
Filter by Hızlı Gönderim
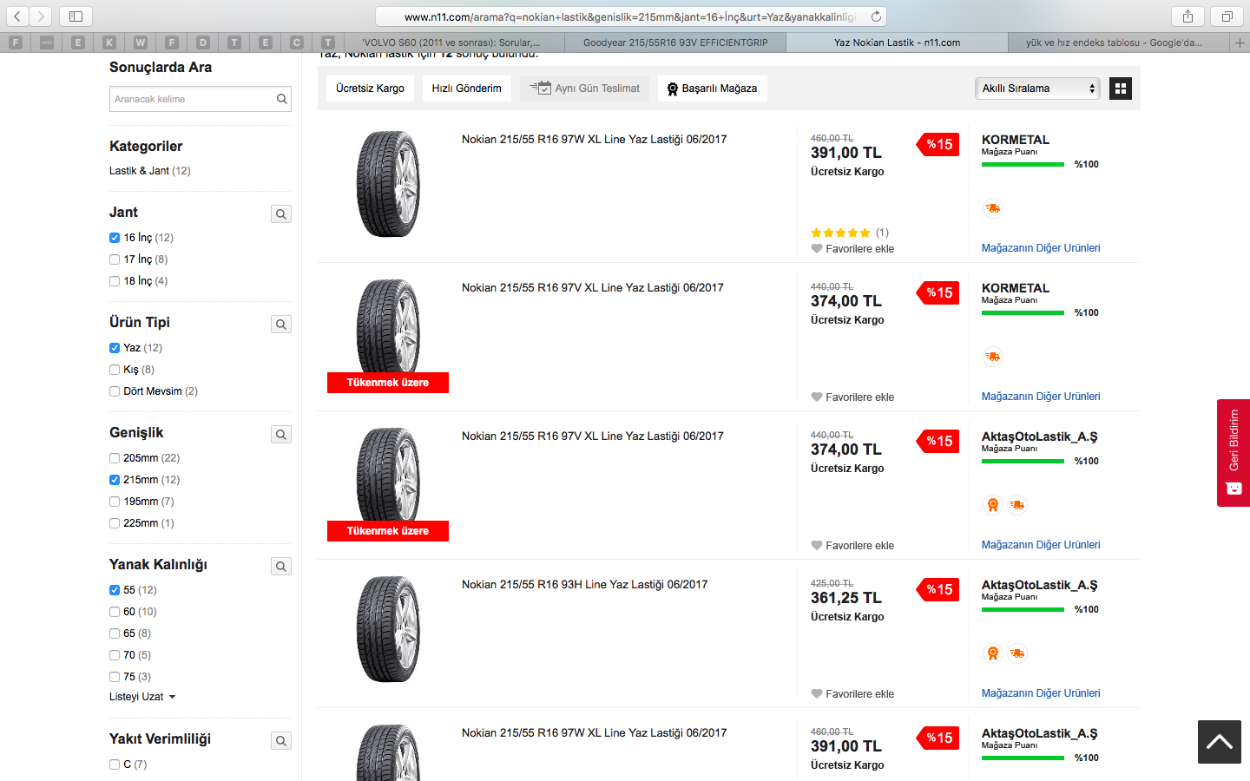click(467, 89)
